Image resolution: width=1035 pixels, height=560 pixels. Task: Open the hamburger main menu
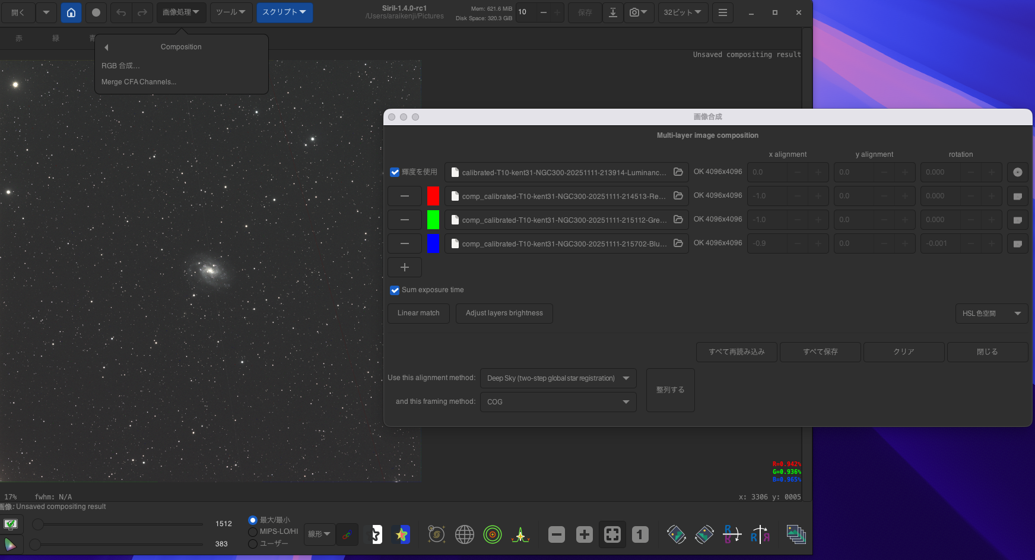722,12
